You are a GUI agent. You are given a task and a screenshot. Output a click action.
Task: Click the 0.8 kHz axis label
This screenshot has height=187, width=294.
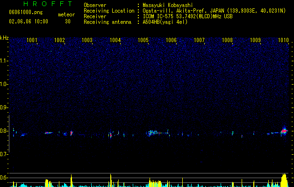click(4, 131)
